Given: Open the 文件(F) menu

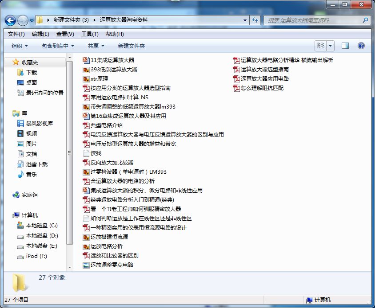Looking at the screenshot, I should tap(16, 34).
